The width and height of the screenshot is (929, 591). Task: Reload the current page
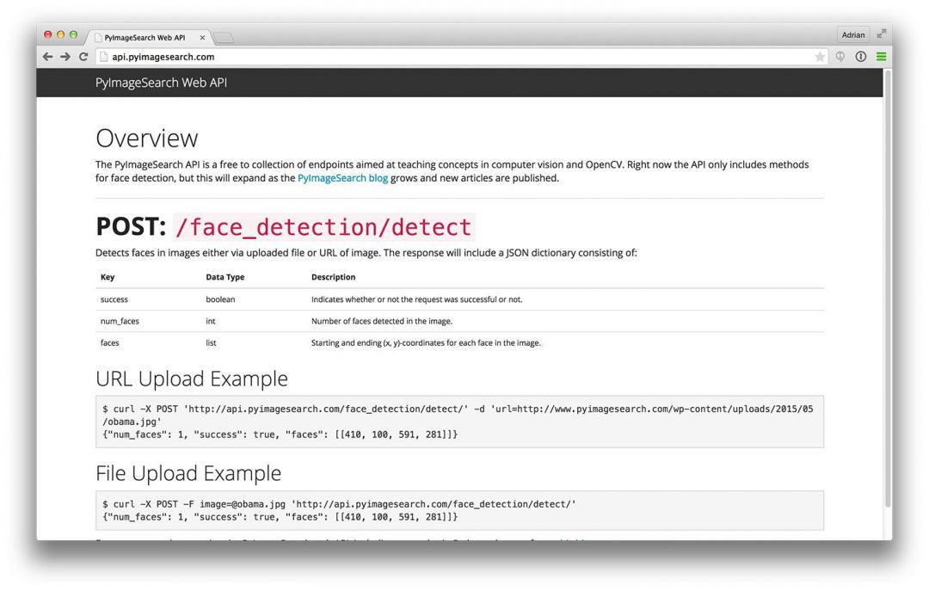point(83,56)
